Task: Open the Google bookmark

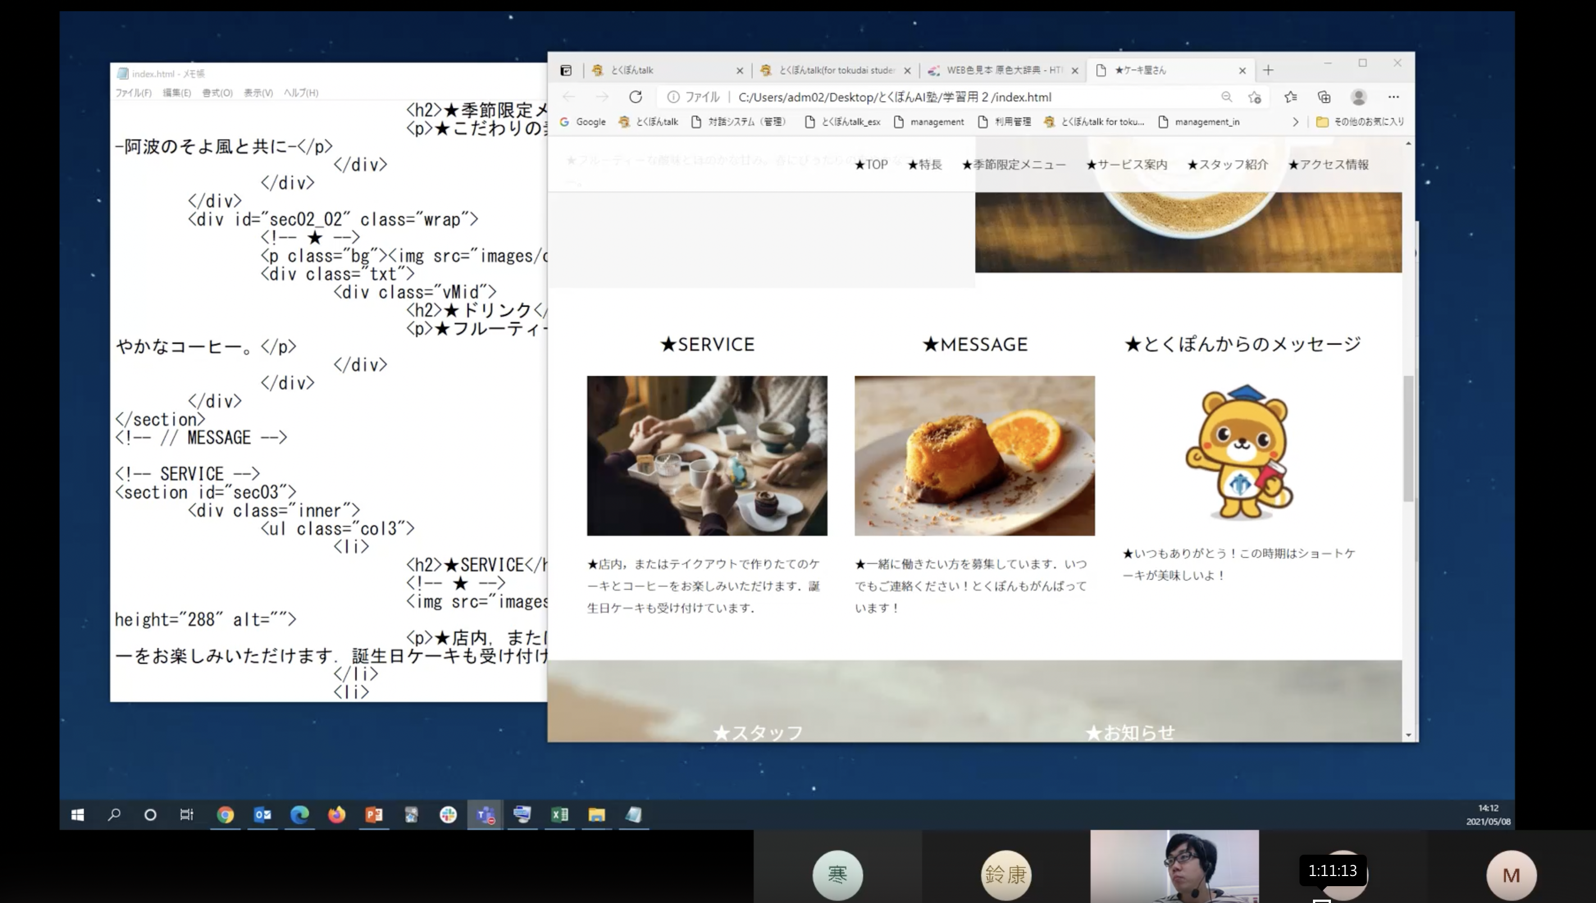Action: [x=582, y=121]
